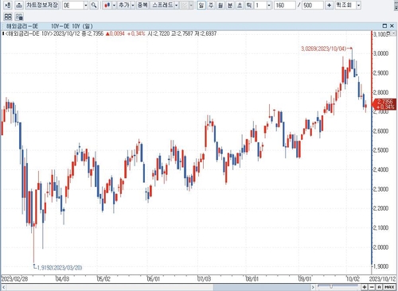Click the small close icon beside 3.1000
This screenshot has width=398, height=291.
click(x=393, y=33)
